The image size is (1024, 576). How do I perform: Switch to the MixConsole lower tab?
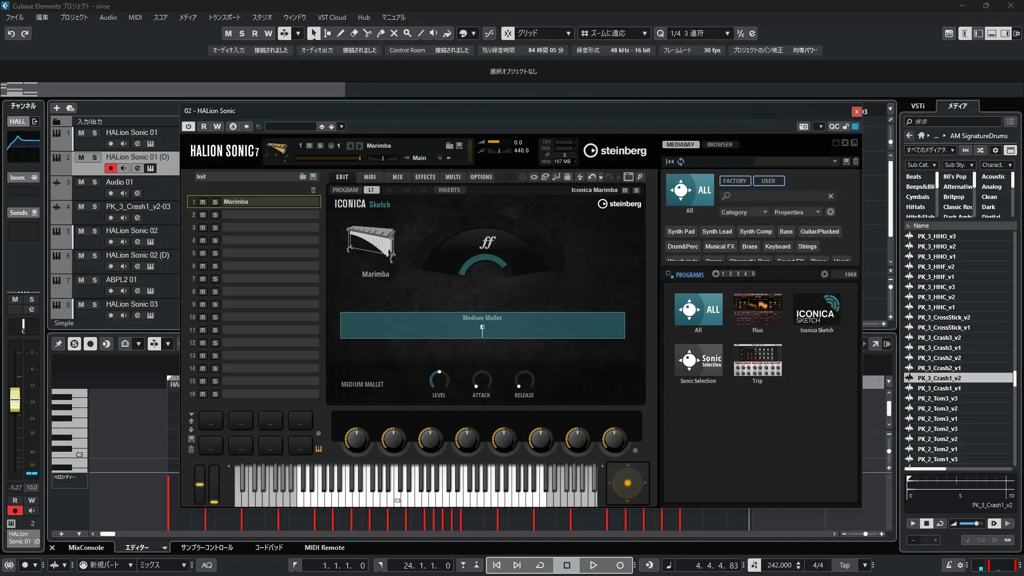pos(86,548)
